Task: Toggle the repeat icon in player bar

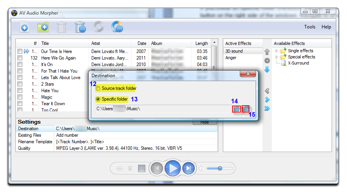Action: (120, 169)
